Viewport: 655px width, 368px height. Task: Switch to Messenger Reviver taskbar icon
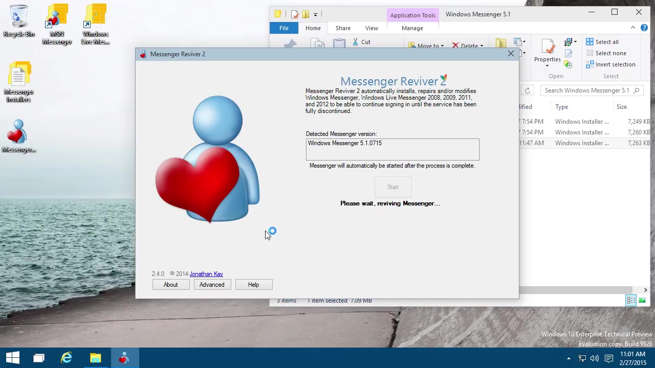point(123,358)
